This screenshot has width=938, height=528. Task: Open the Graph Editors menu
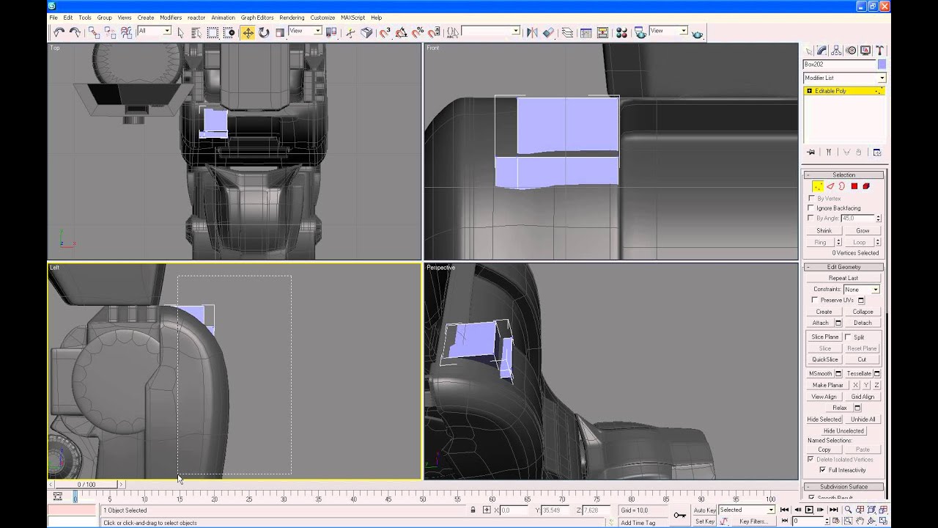[257, 18]
